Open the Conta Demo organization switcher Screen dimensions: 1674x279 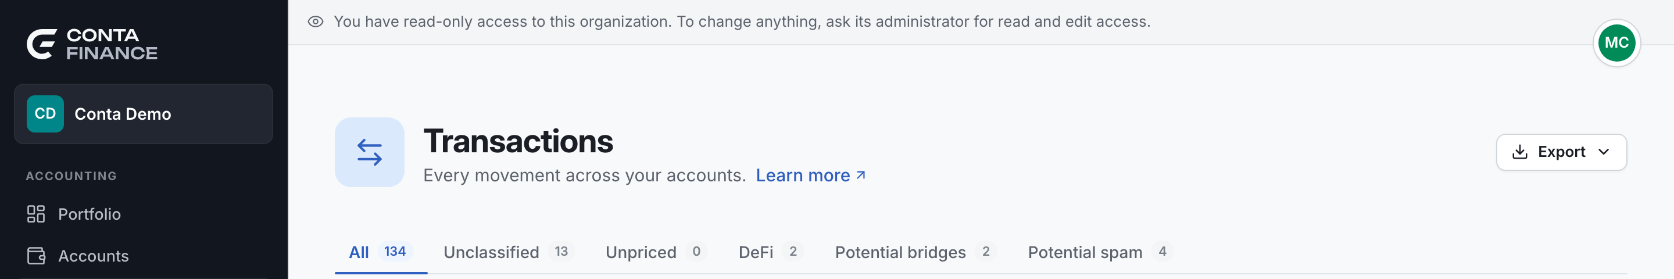144,114
